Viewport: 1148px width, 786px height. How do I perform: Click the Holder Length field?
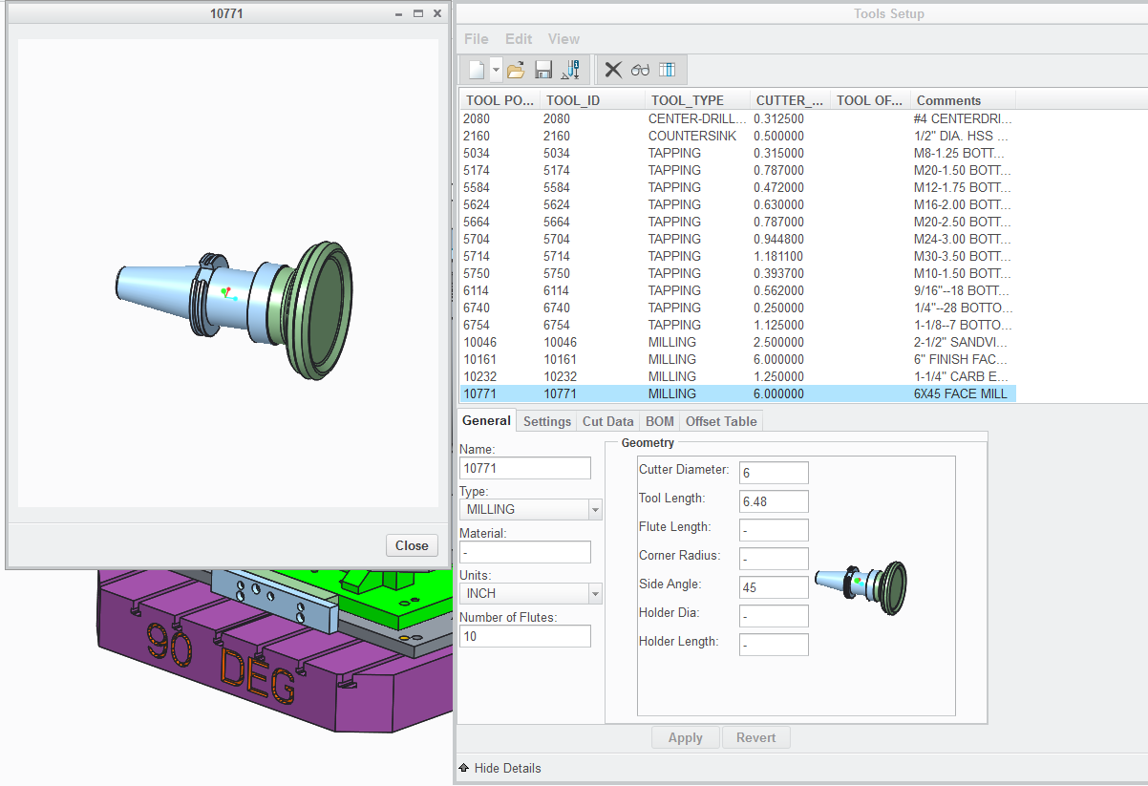774,645
